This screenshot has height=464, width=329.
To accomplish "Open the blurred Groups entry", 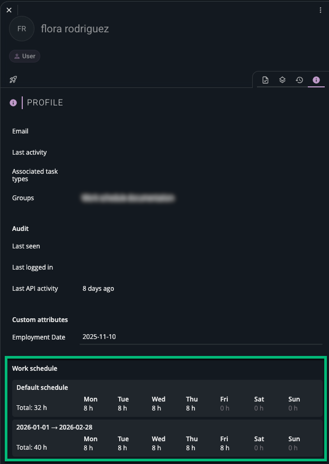I will pyautogui.click(x=129, y=198).
